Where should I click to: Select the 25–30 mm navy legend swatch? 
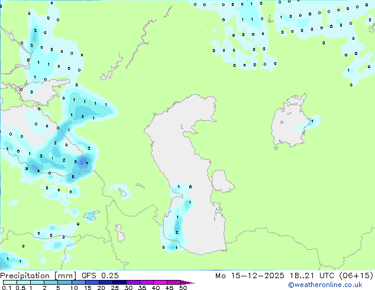[119, 282]
